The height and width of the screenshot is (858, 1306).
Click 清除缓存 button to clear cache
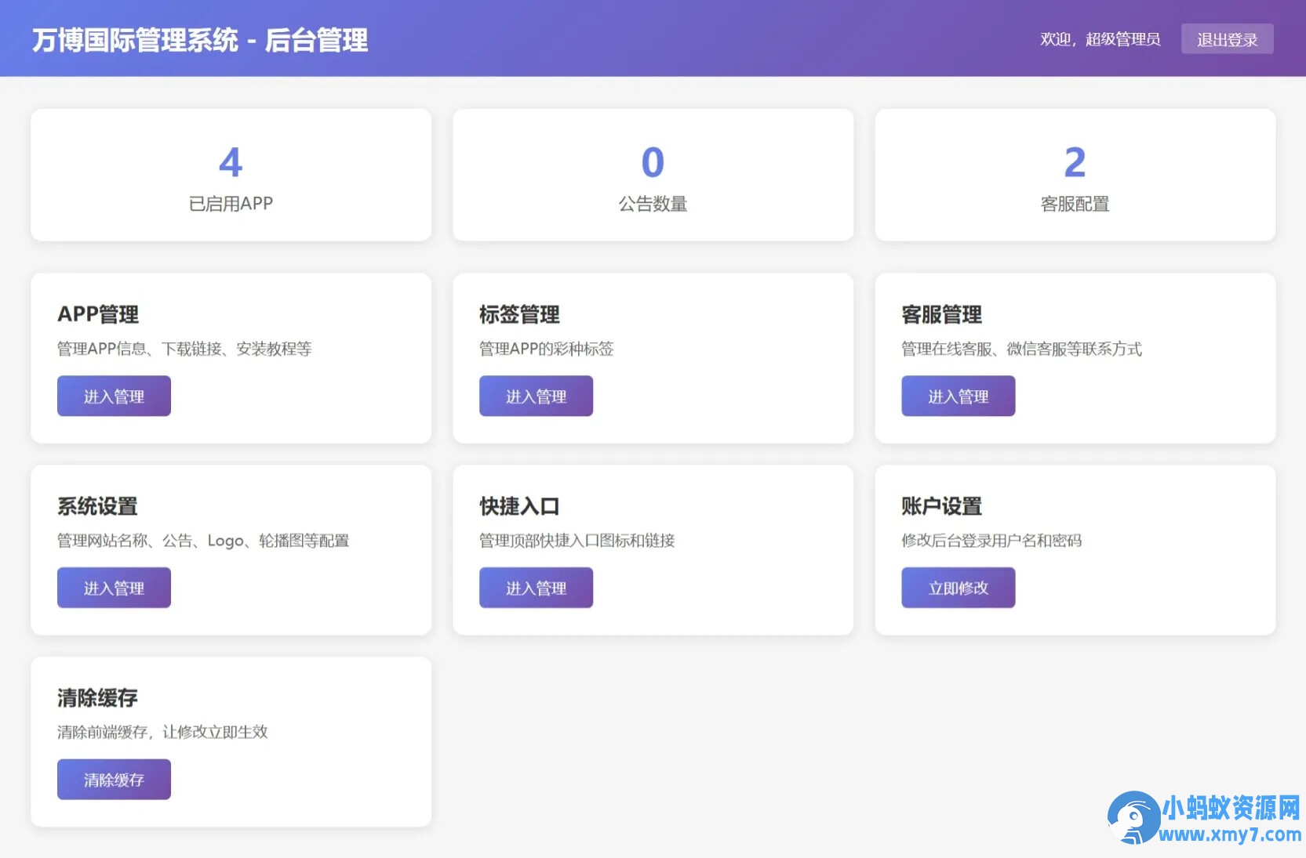point(114,779)
